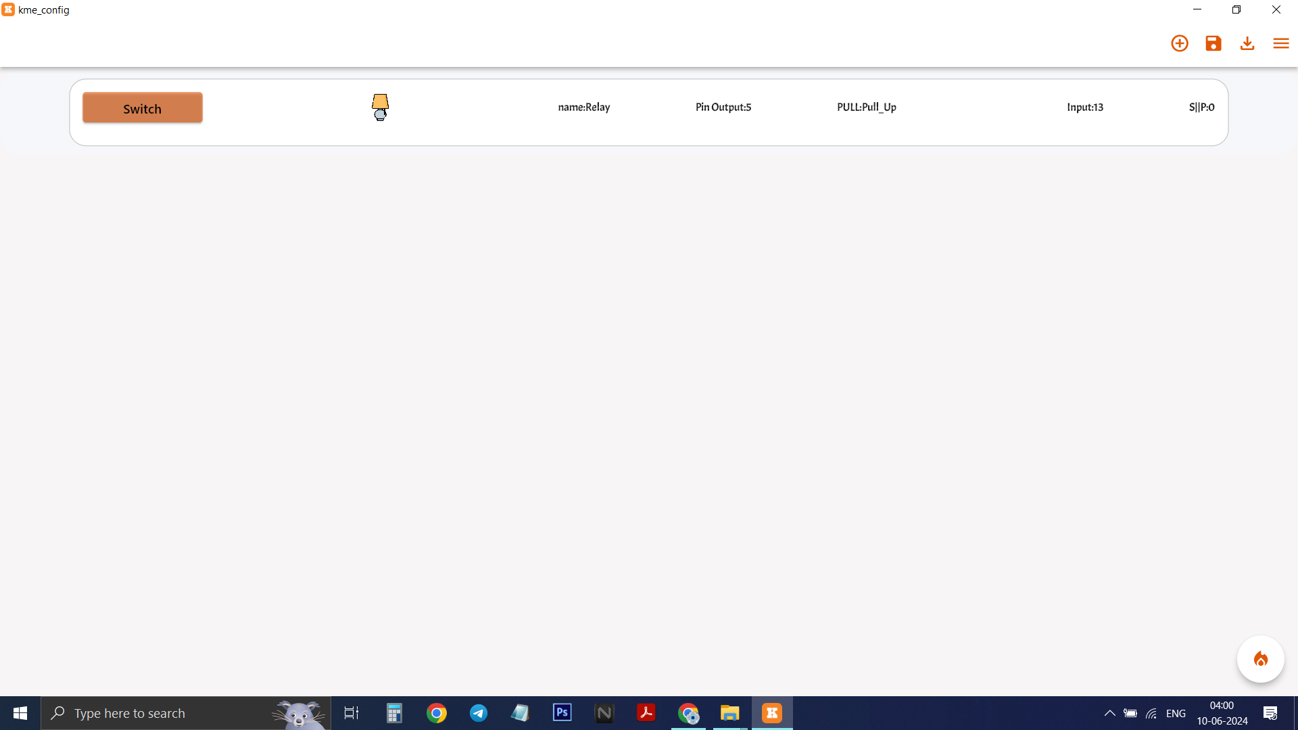Viewport: 1298px width, 730px height.
Task: Click the save floppy disk icon
Action: pos(1213,43)
